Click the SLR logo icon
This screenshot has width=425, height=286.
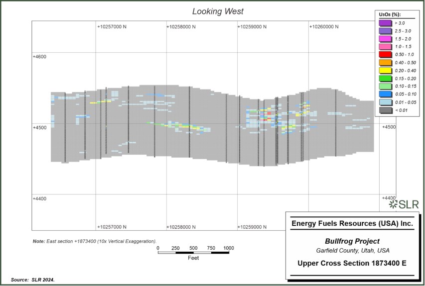(394, 204)
